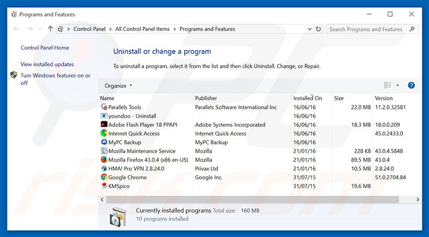Image resolution: width=429 pixels, height=237 pixels.
Task: Click the change view layout icon
Action: [x=387, y=85]
